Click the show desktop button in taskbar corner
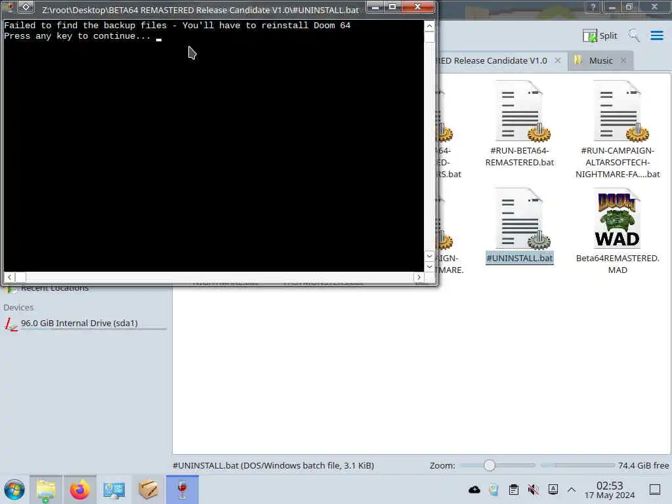The height and width of the screenshot is (504, 672). (x=655, y=490)
